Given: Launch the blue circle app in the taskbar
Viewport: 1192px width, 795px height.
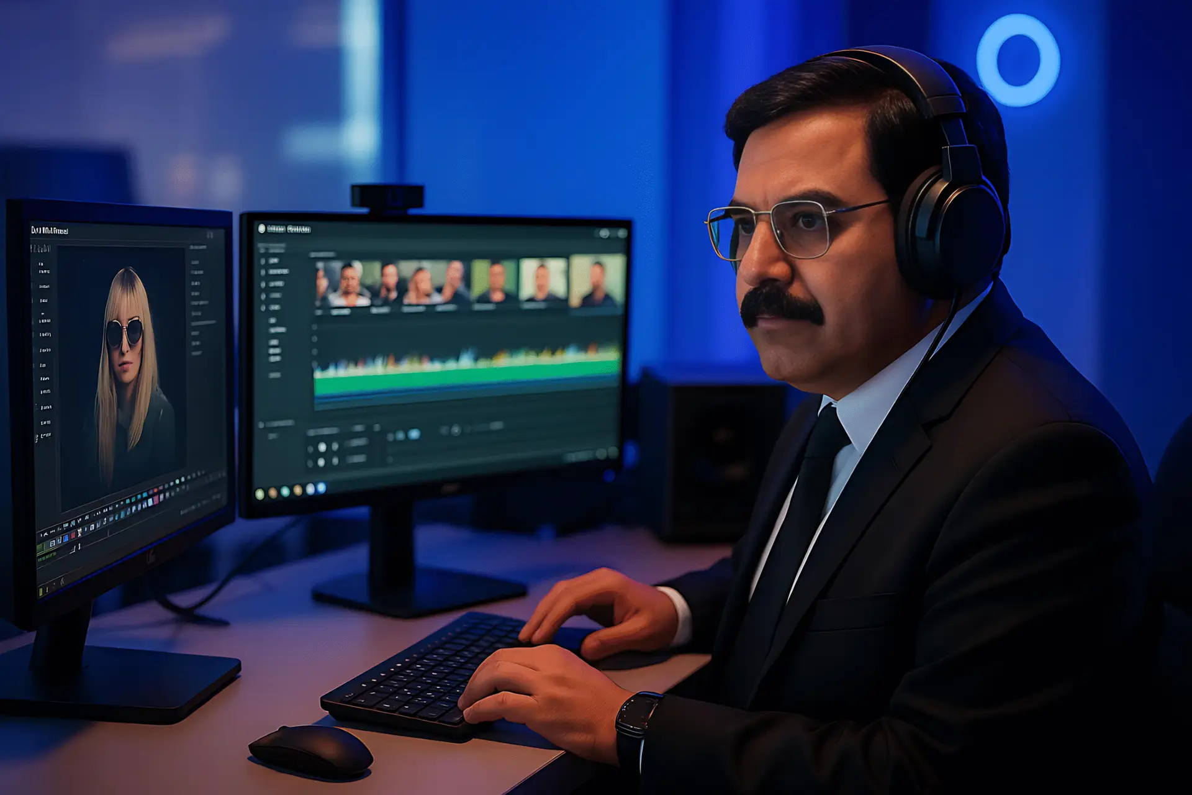Looking at the screenshot, I should pos(322,488).
